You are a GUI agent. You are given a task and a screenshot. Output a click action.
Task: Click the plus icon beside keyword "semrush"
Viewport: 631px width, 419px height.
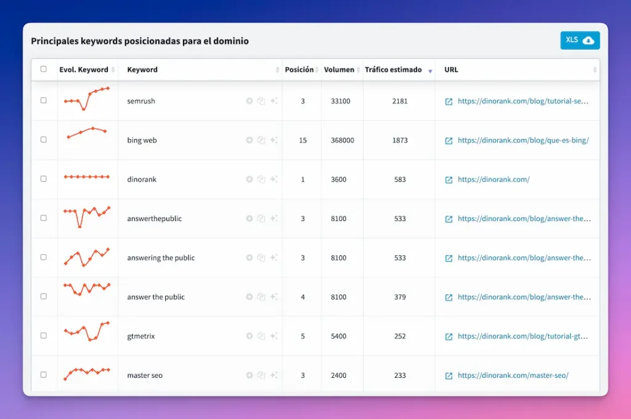point(250,100)
